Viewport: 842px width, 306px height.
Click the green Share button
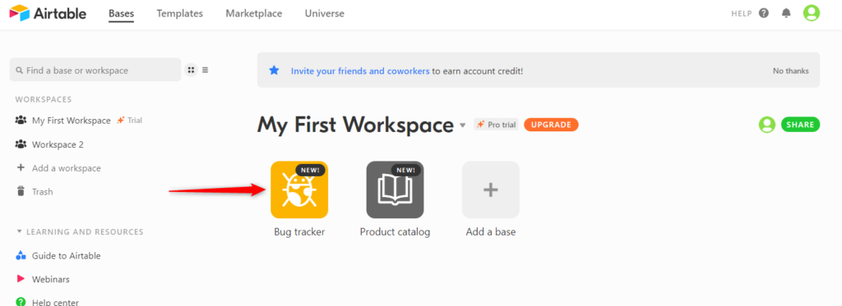pos(800,125)
